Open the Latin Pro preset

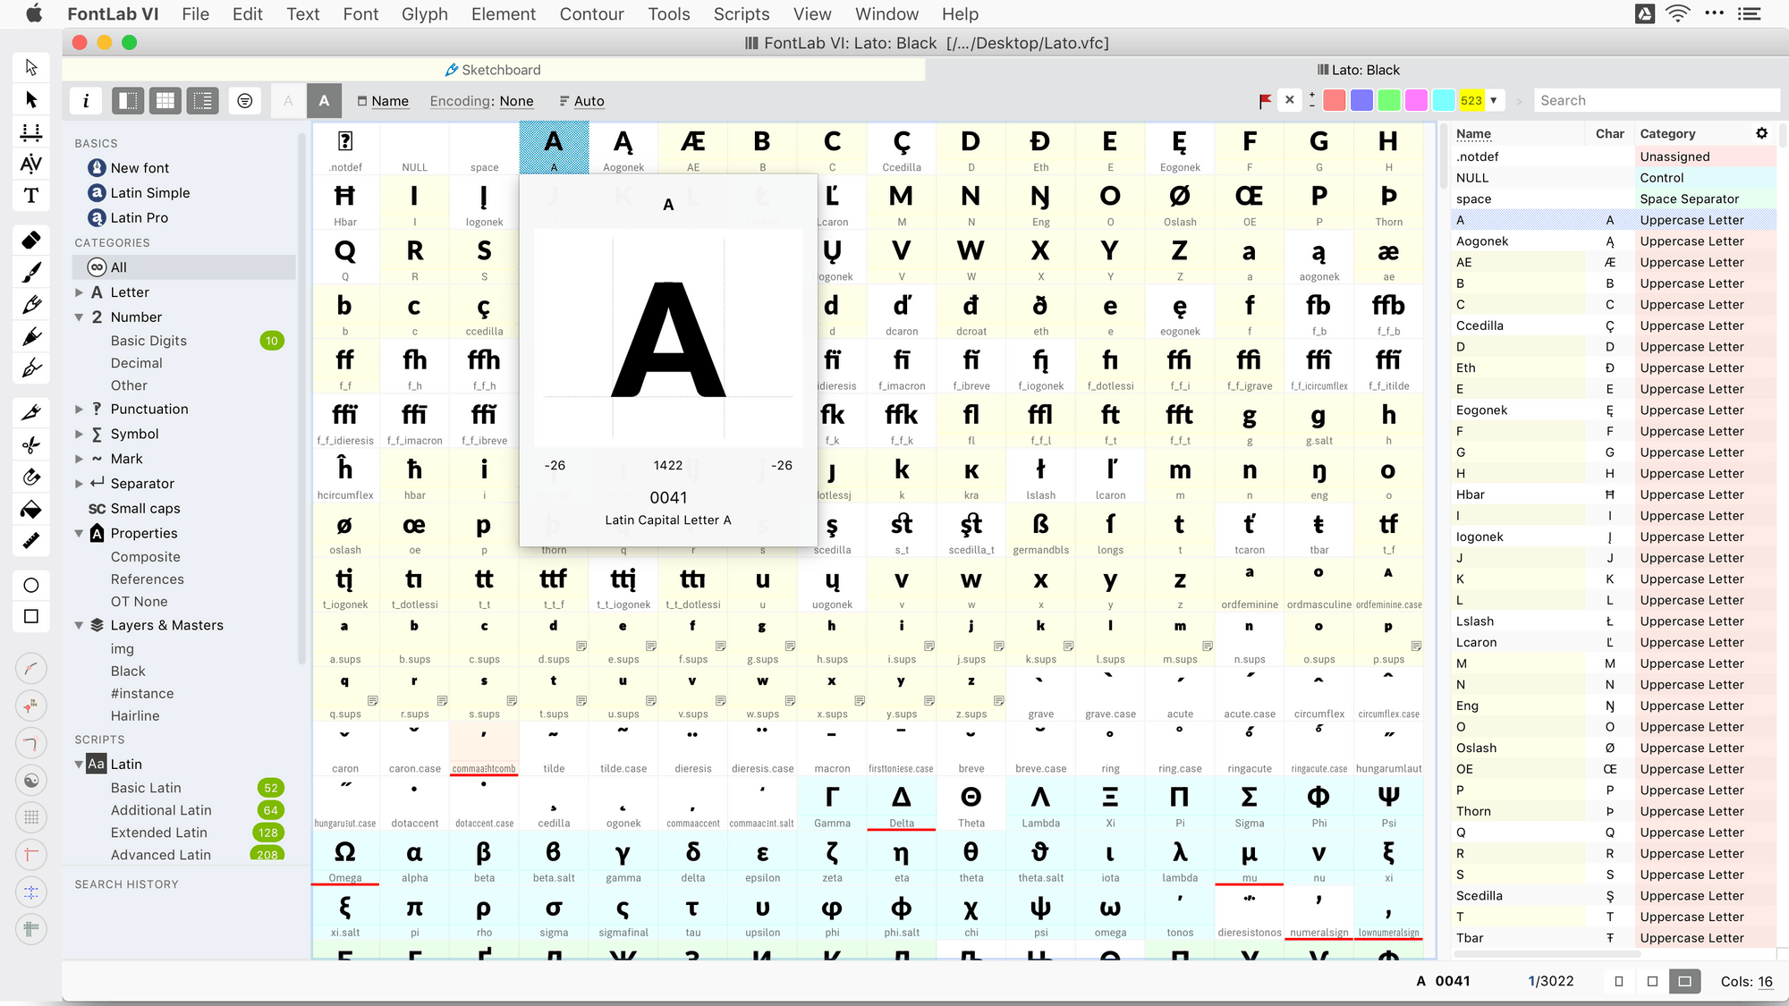(x=140, y=217)
